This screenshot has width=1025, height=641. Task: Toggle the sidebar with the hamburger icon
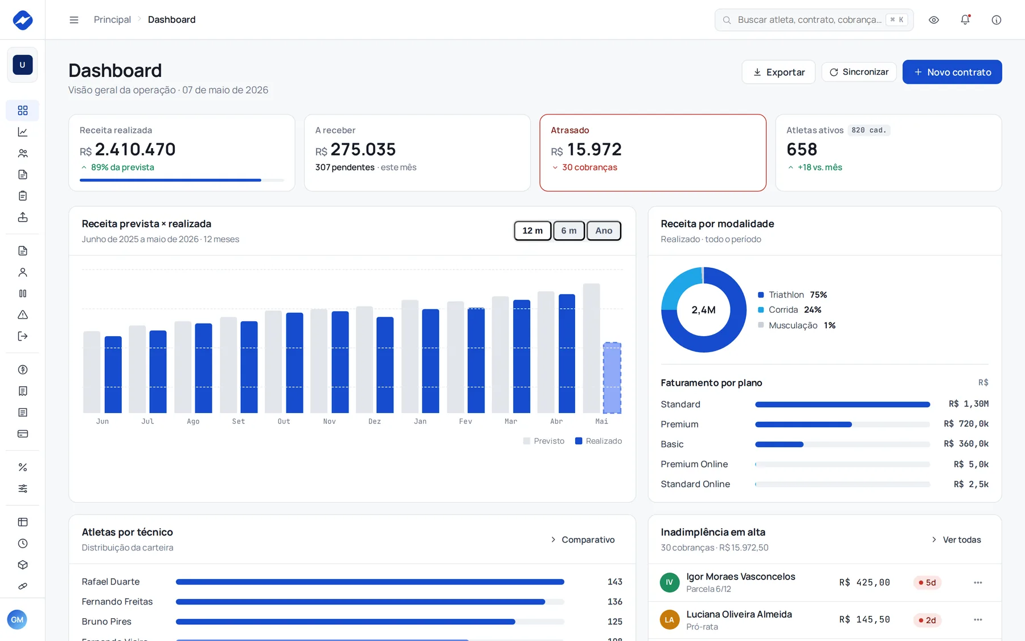tap(74, 20)
